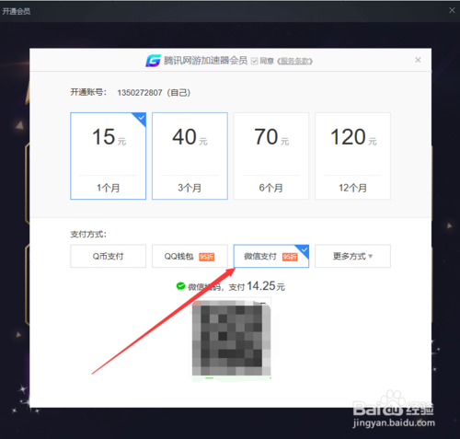
Task: Click the 95折 badge on QQ钱包
Action: pos(206,257)
